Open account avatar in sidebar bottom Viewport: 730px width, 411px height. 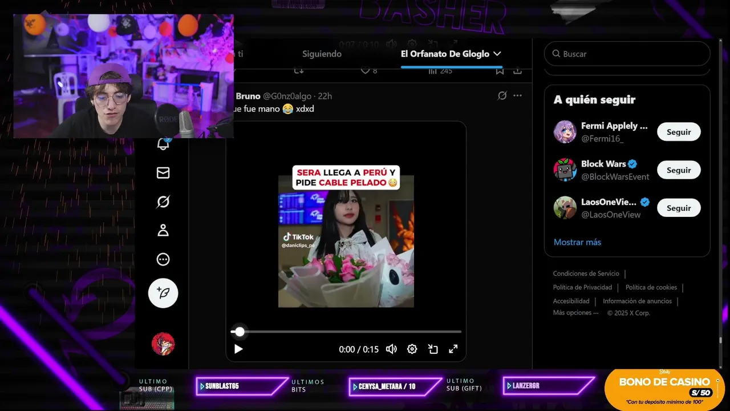(x=163, y=344)
